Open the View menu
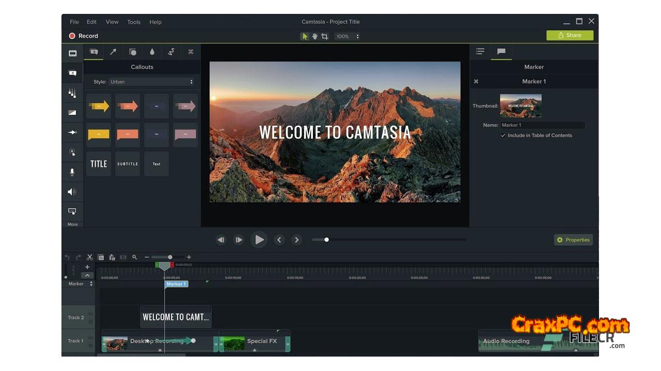The width and height of the screenshot is (661, 371). pos(112,22)
